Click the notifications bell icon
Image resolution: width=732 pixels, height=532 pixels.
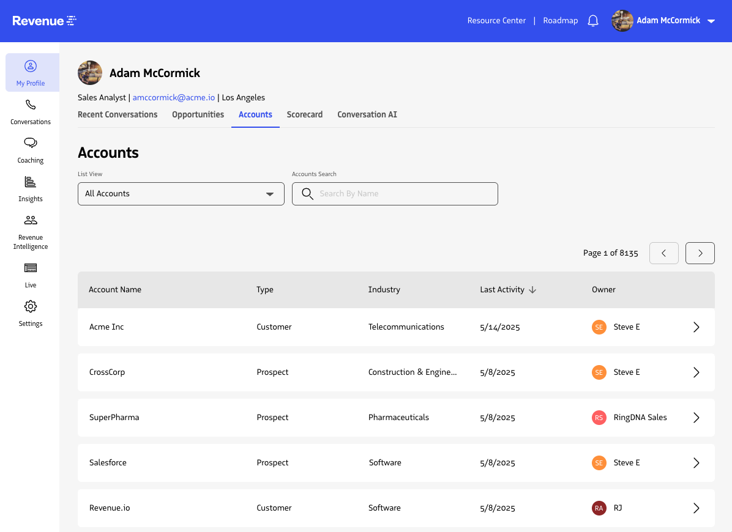tap(592, 21)
